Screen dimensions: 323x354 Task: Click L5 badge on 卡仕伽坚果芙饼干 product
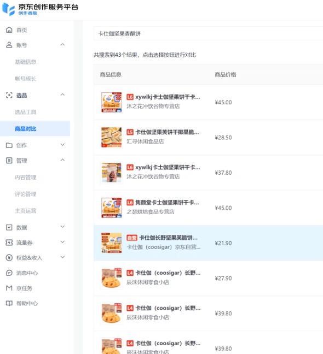click(130, 132)
